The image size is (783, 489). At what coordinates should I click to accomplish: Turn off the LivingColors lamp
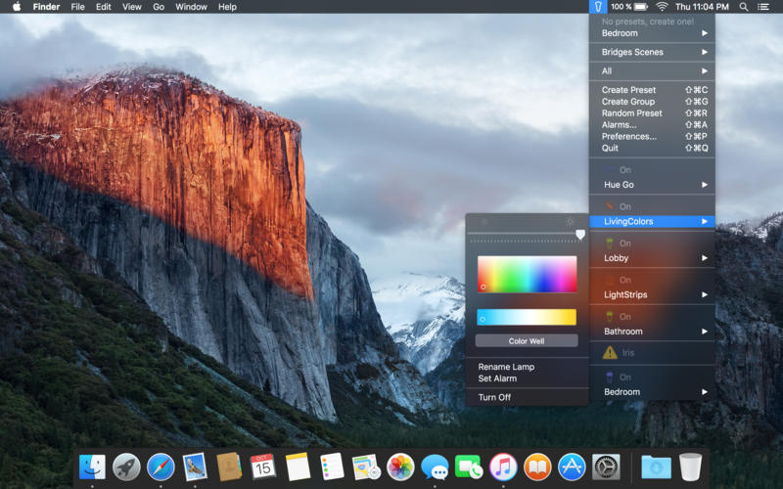tap(494, 397)
